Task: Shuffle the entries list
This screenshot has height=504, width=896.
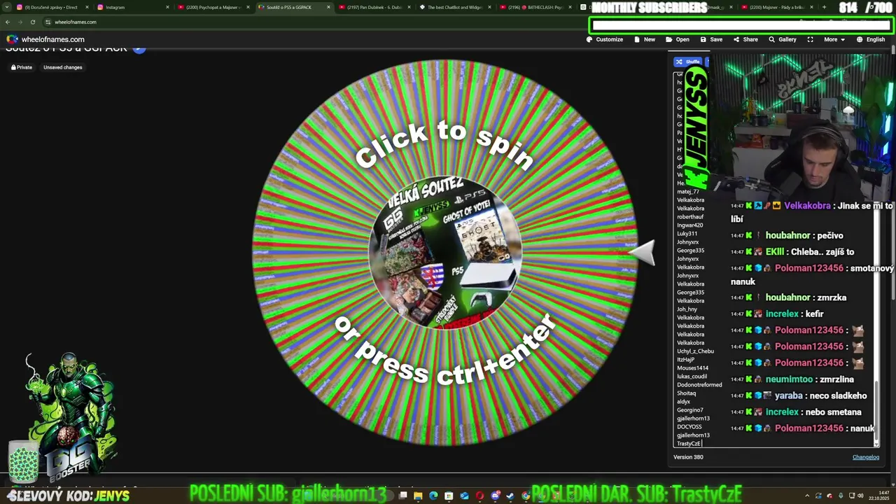Action: 687,62
